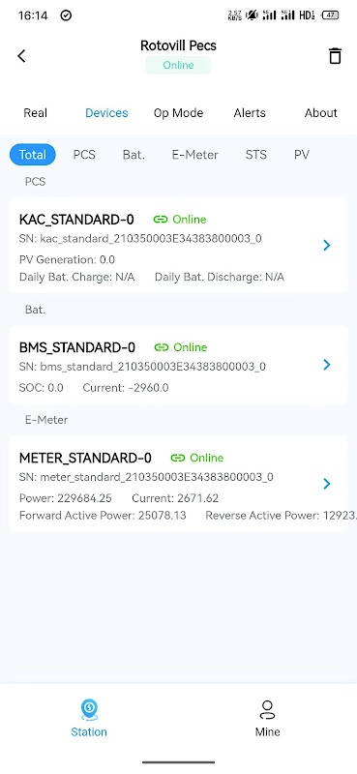Tap battery indicator in status bar
The image size is (357, 774).
tap(330, 15)
